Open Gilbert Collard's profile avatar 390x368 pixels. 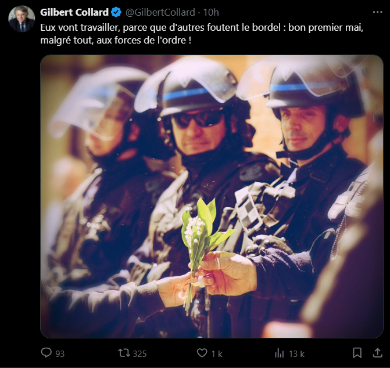tap(22, 19)
